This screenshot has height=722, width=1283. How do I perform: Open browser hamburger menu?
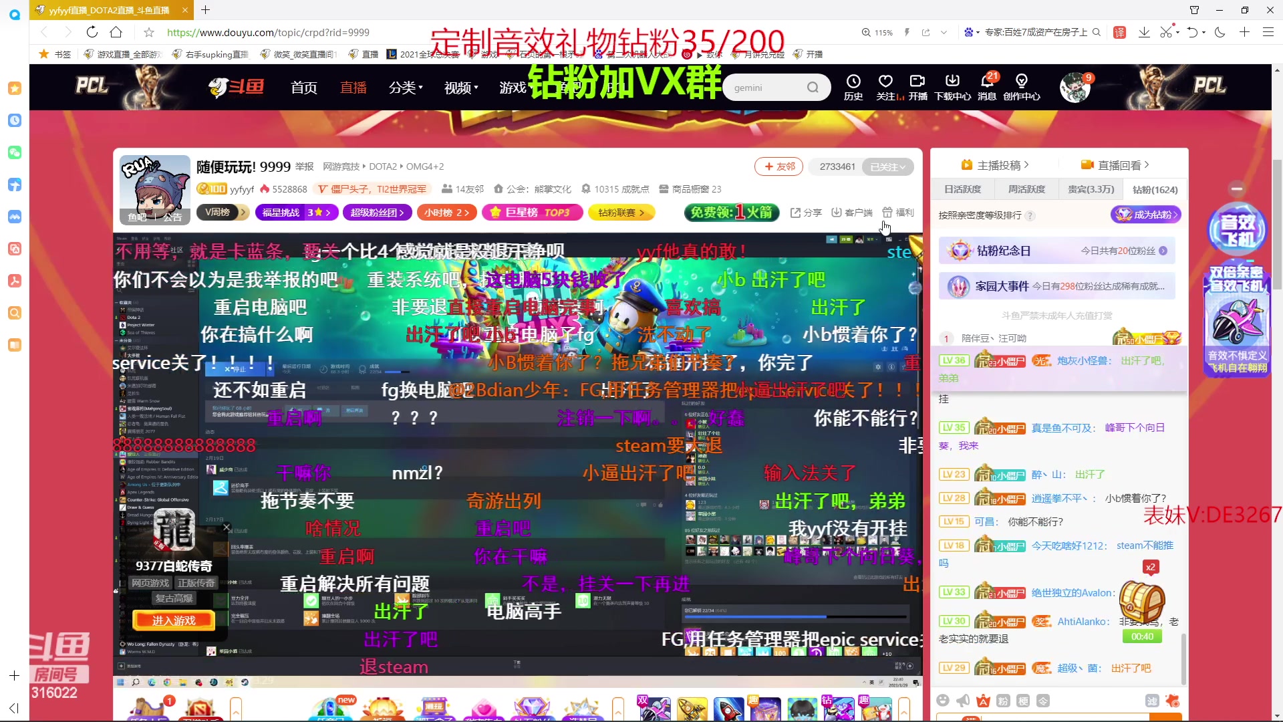[1268, 32]
